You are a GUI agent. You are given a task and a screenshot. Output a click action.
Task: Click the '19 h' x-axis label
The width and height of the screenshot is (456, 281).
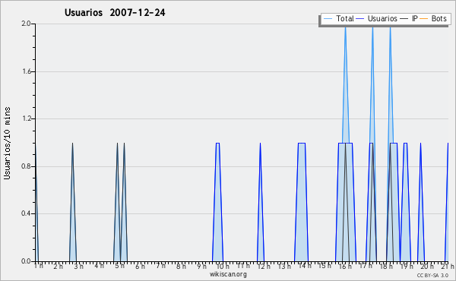click(x=407, y=266)
